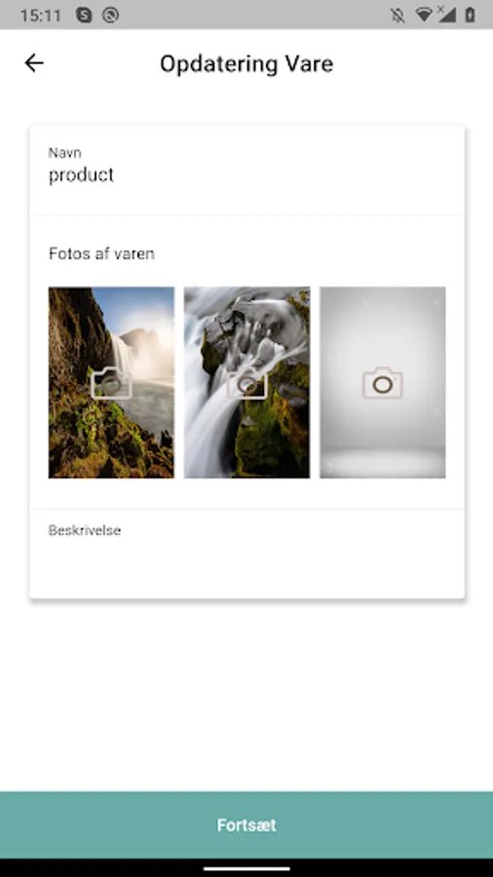The height and width of the screenshot is (877, 493).
Task: Tap the Wi-Fi status icon
Action: pos(424,15)
